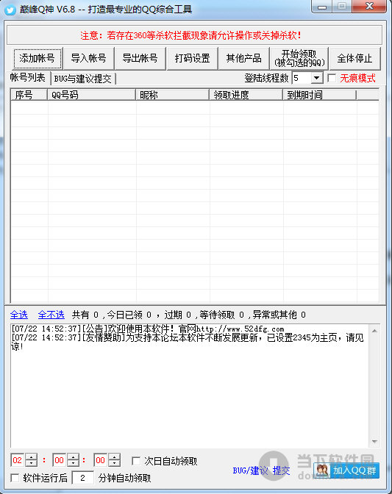Click the bird app icon in title bar
392x494 pixels.
click(x=10, y=10)
